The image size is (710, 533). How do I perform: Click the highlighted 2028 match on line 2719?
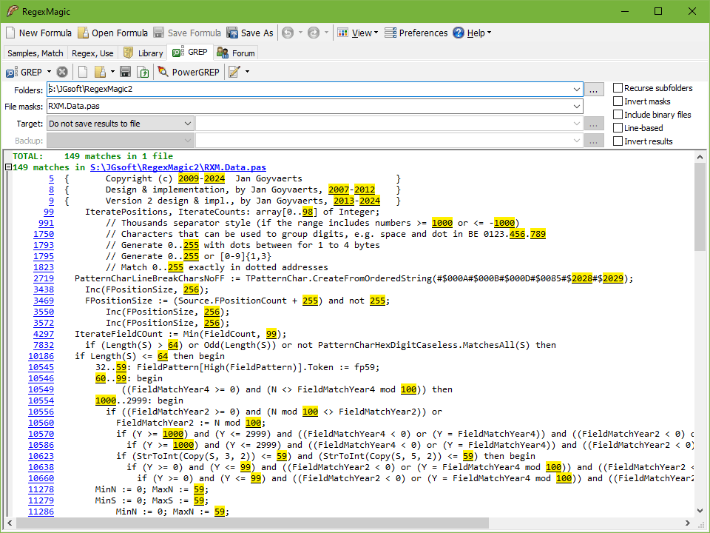point(582,278)
